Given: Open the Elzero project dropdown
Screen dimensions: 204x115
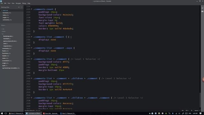Looking at the screenshot, I should [x=4, y=25].
